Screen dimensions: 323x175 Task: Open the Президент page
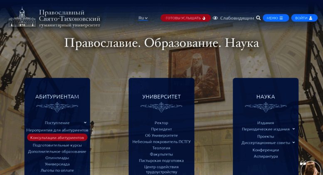click(161, 129)
